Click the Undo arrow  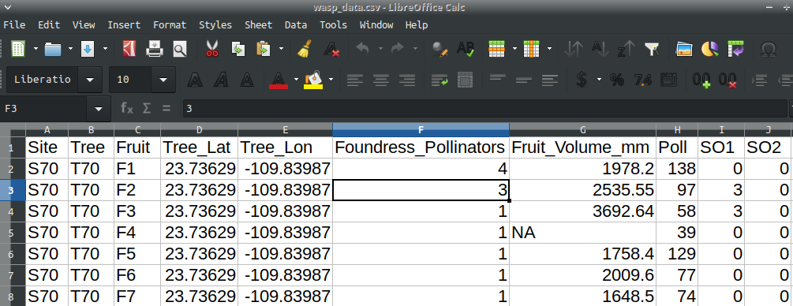363,49
